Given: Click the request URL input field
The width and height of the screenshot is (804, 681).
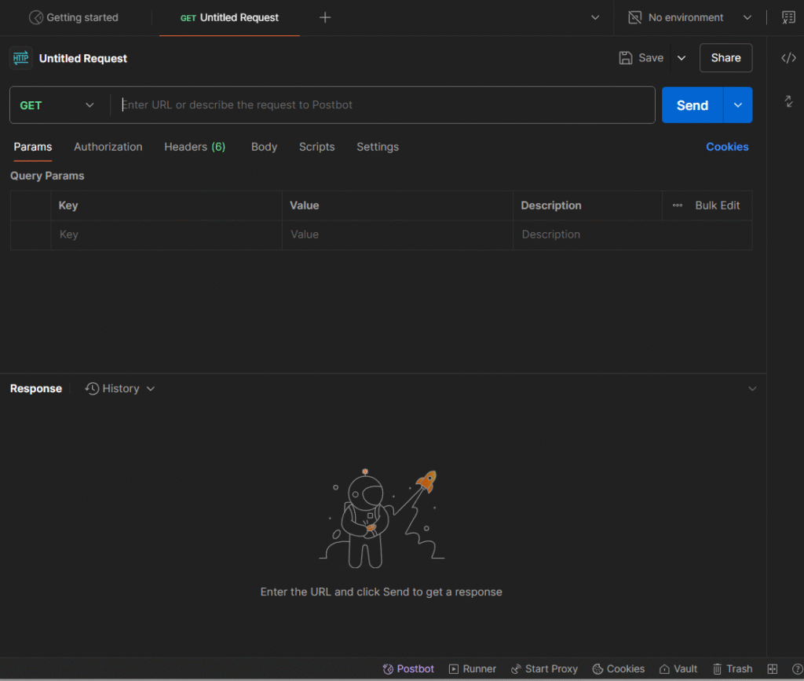Looking at the screenshot, I should [385, 105].
